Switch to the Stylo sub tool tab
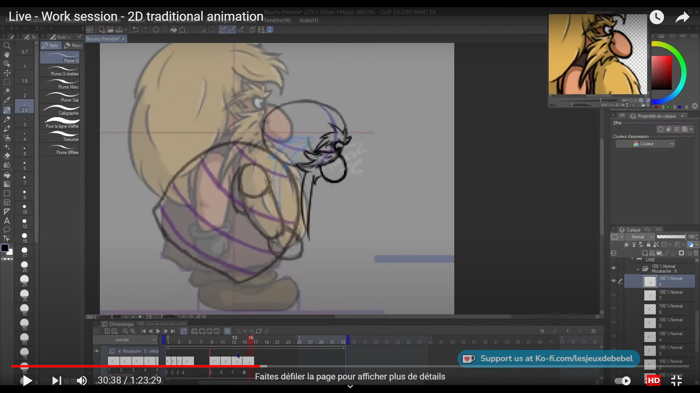Image resolution: width=700 pixels, height=393 pixels. 51,45
